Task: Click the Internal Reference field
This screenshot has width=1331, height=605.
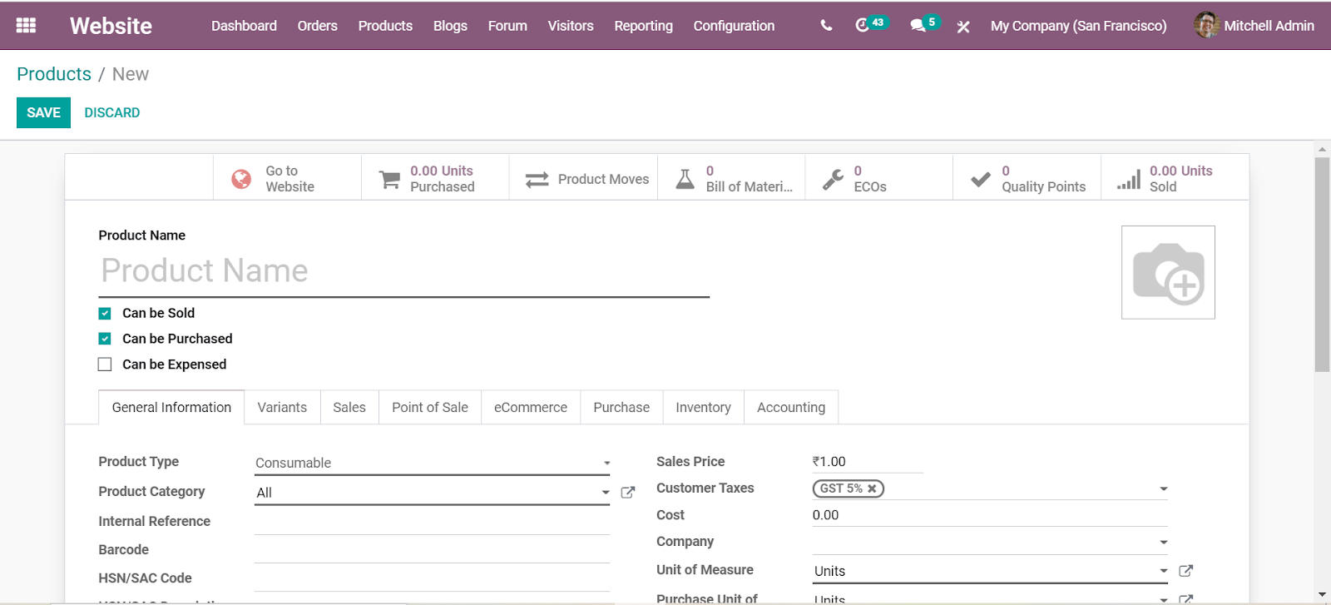Action: [x=433, y=522]
